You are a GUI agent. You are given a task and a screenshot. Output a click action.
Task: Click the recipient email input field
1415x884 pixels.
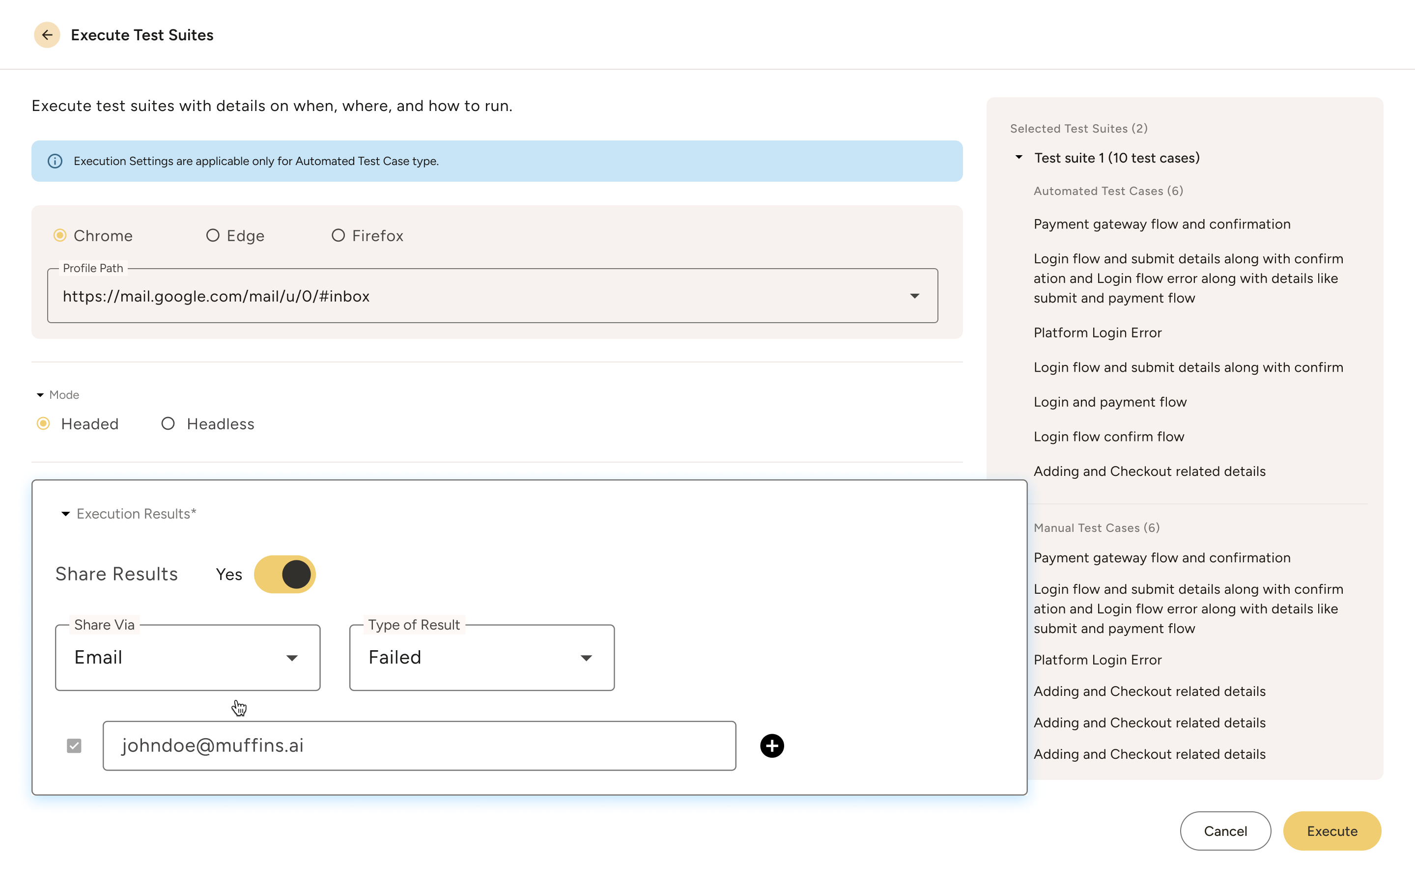click(x=419, y=746)
